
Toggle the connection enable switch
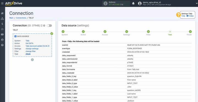(49, 26)
